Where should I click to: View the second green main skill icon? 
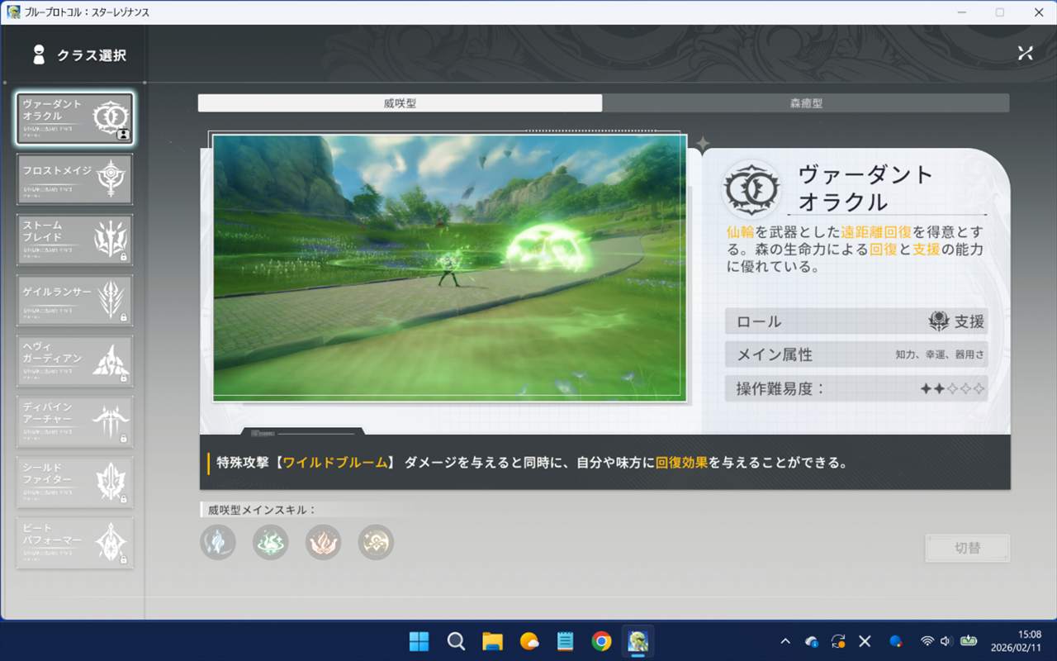[271, 542]
